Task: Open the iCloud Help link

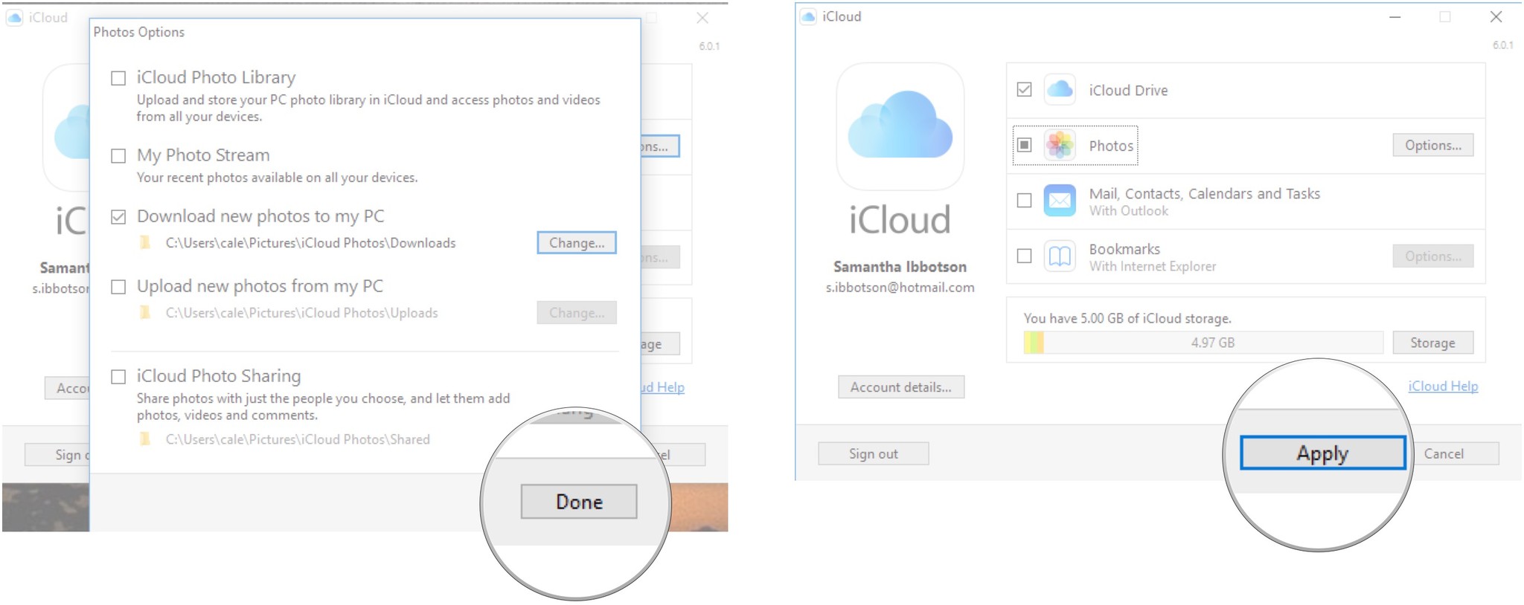Action: pos(1442,386)
